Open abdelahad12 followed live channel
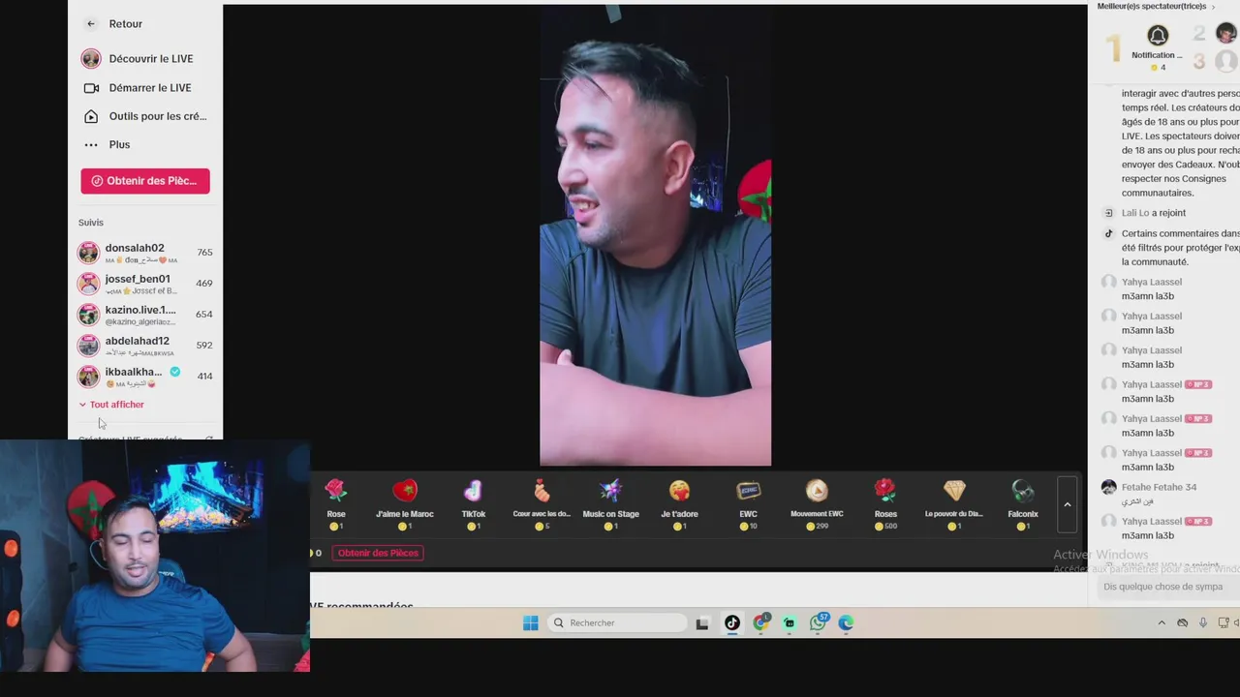Screen dimensions: 1240x697 click(x=145, y=346)
